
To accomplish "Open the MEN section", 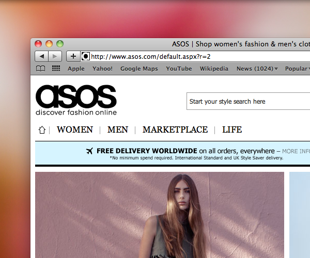I will pyautogui.click(x=118, y=130).
